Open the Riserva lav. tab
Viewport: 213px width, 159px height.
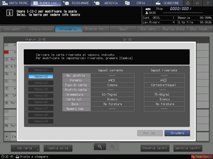pos(96,29)
